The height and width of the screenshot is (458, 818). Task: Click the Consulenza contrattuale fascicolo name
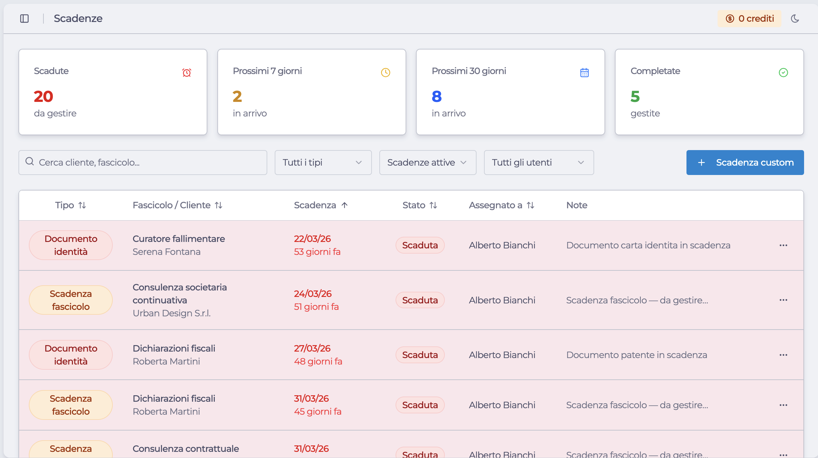(x=186, y=449)
